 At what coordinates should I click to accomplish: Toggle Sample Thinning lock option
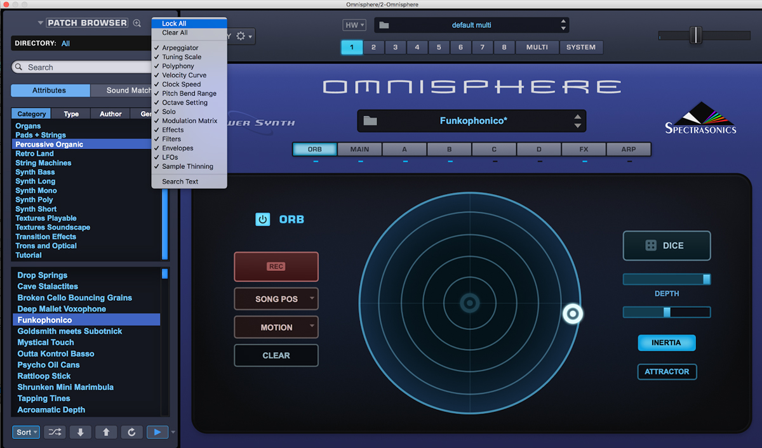click(x=187, y=166)
